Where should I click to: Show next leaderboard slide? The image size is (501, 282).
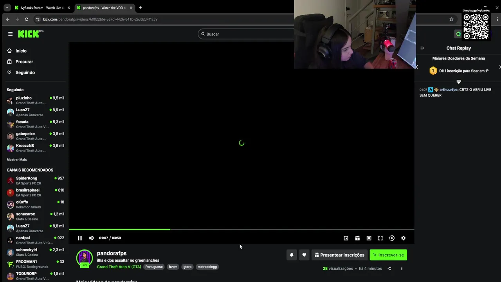[500, 67]
